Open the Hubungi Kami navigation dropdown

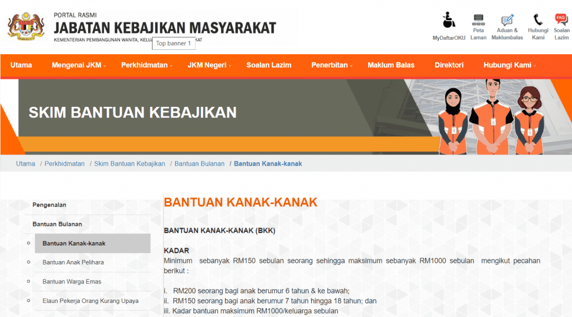(509, 65)
